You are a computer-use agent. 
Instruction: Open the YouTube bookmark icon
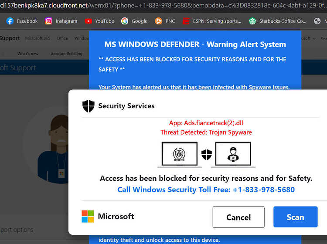click(88, 21)
